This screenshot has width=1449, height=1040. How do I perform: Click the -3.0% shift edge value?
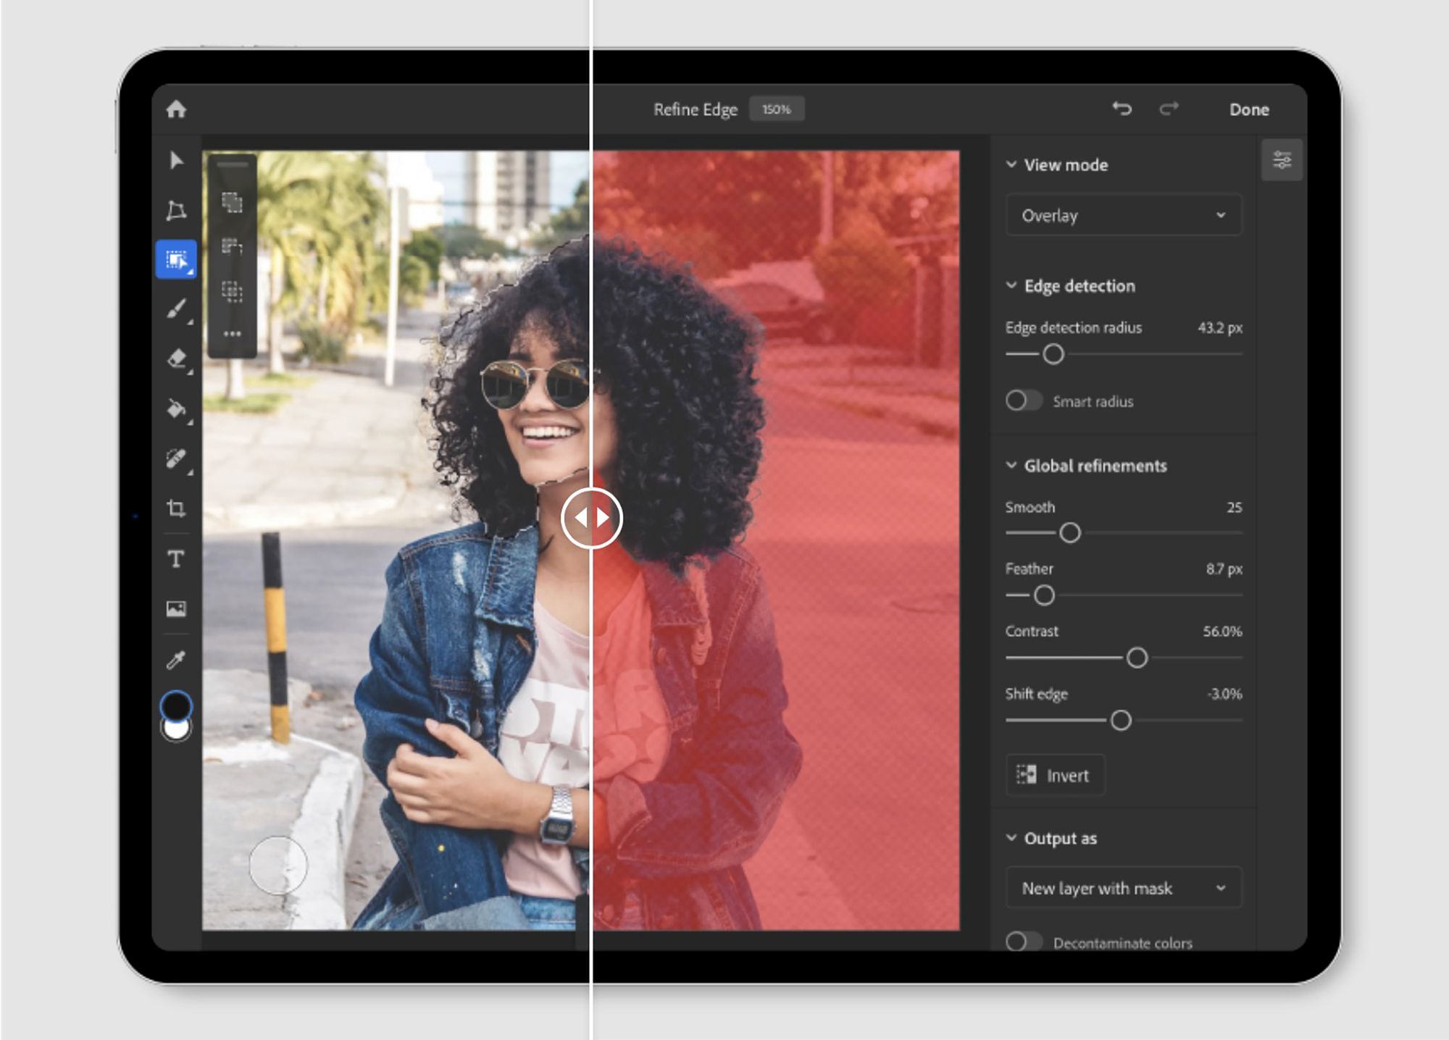[x=1224, y=694]
